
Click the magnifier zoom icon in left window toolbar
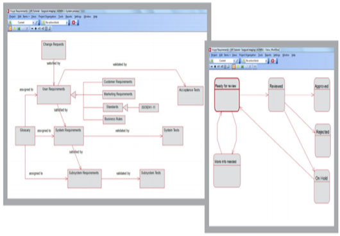(50, 29)
